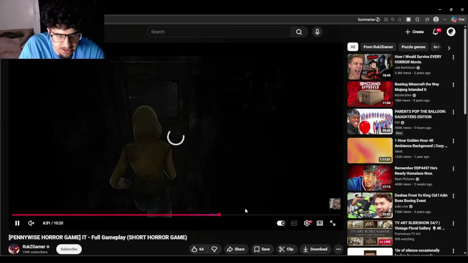This screenshot has width=468, height=263.
Task: Unmute the video with the speaker icon
Action: pyautogui.click(x=31, y=223)
